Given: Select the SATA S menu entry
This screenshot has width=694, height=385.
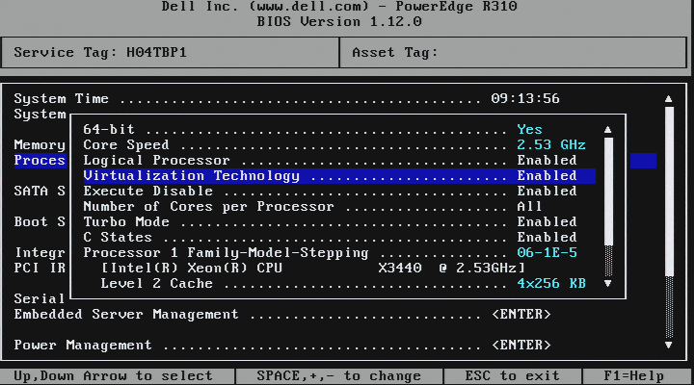Looking at the screenshot, I should (x=40, y=191).
